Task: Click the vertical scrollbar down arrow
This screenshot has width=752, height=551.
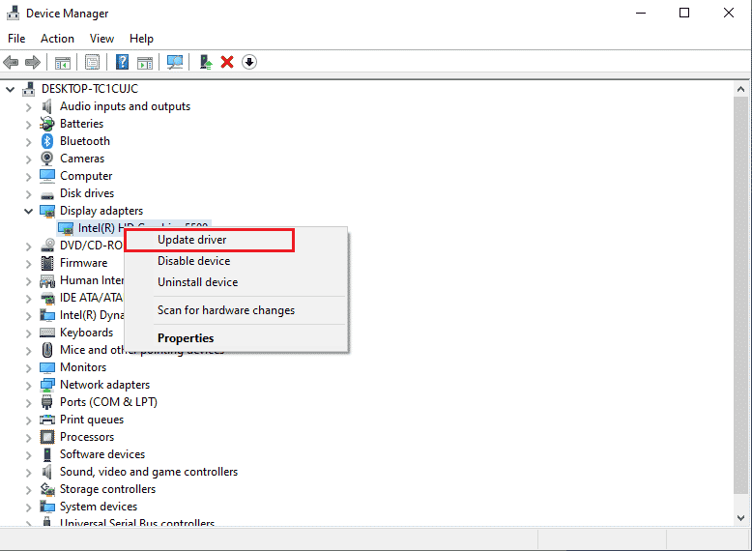Action: point(740,518)
